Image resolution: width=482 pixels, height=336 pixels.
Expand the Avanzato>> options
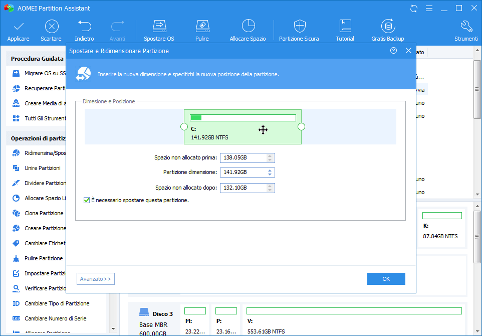click(96, 279)
